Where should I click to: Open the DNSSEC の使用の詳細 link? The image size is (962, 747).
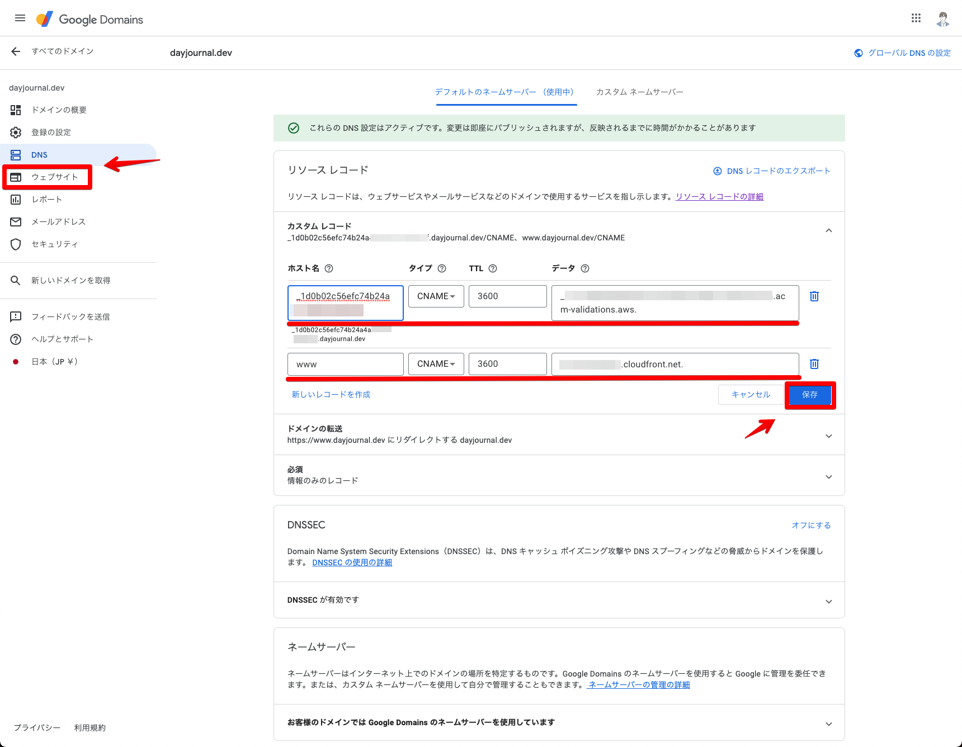pos(352,562)
